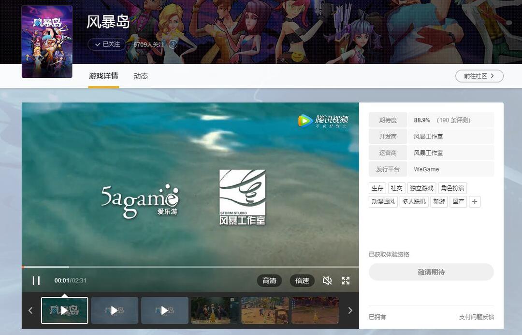Show previous media thumbnails

click(x=30, y=310)
